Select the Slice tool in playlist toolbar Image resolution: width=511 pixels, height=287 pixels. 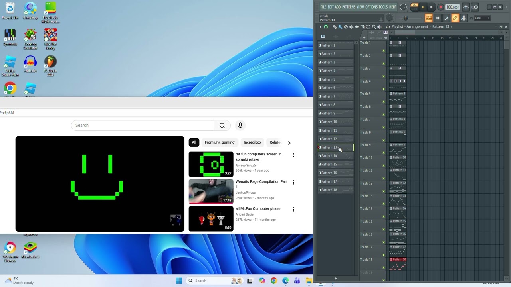click(x=363, y=27)
